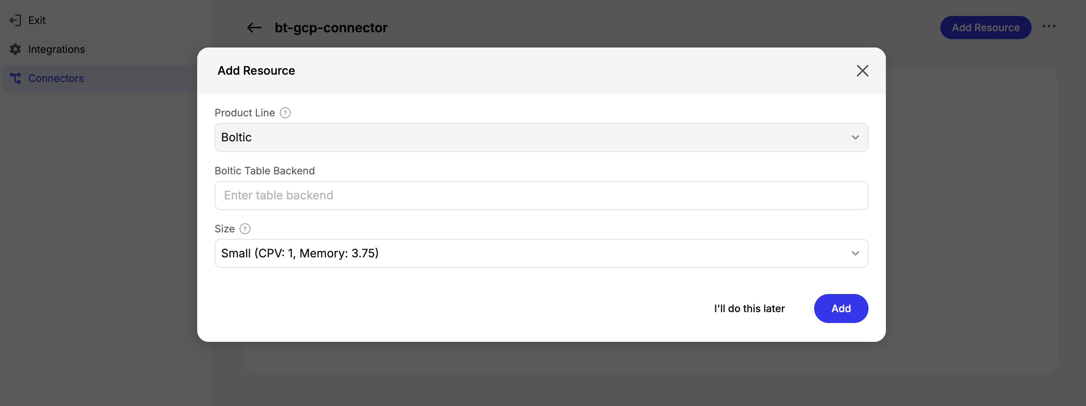Viewport: 1086px width, 406px height.
Task: Select Connectors label in the sidebar
Action: point(56,78)
